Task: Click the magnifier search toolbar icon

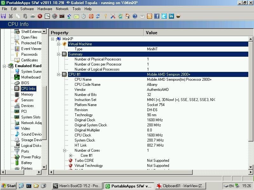Action: [x=47, y=16]
